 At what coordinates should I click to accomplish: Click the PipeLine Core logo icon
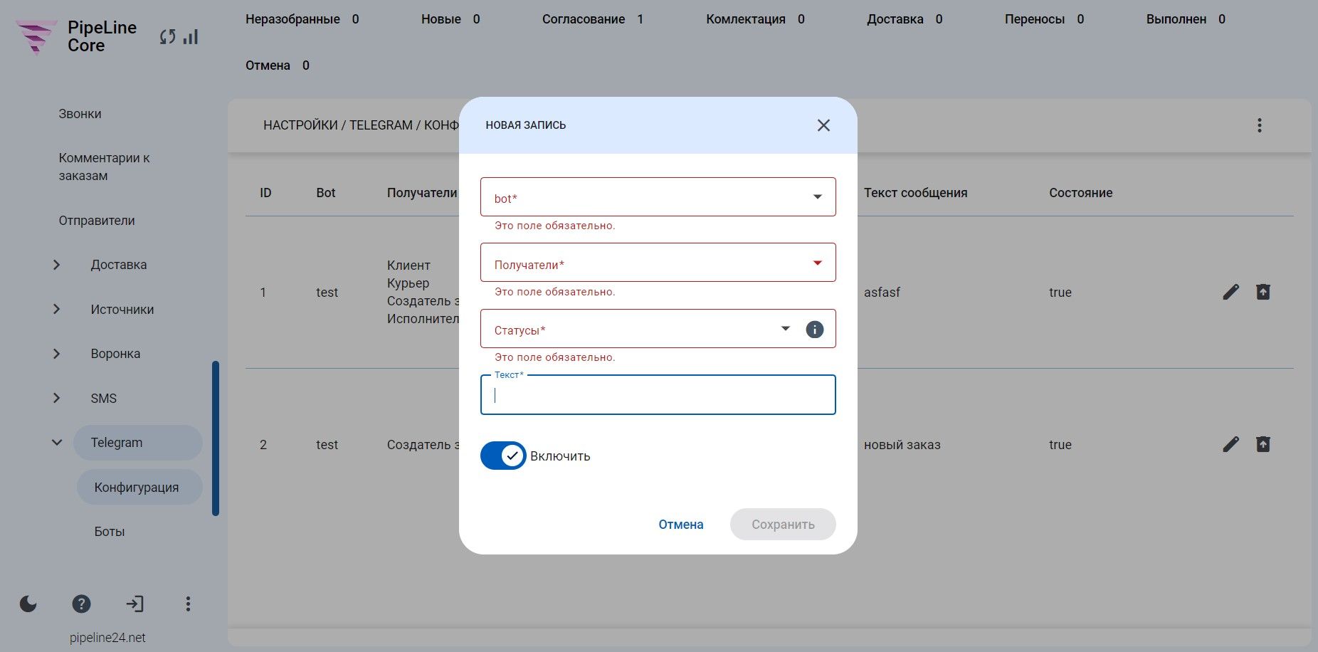tap(36, 37)
